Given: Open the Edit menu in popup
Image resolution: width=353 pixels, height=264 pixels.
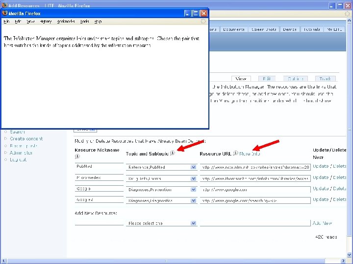Looking at the screenshot, I should [x=18, y=22].
